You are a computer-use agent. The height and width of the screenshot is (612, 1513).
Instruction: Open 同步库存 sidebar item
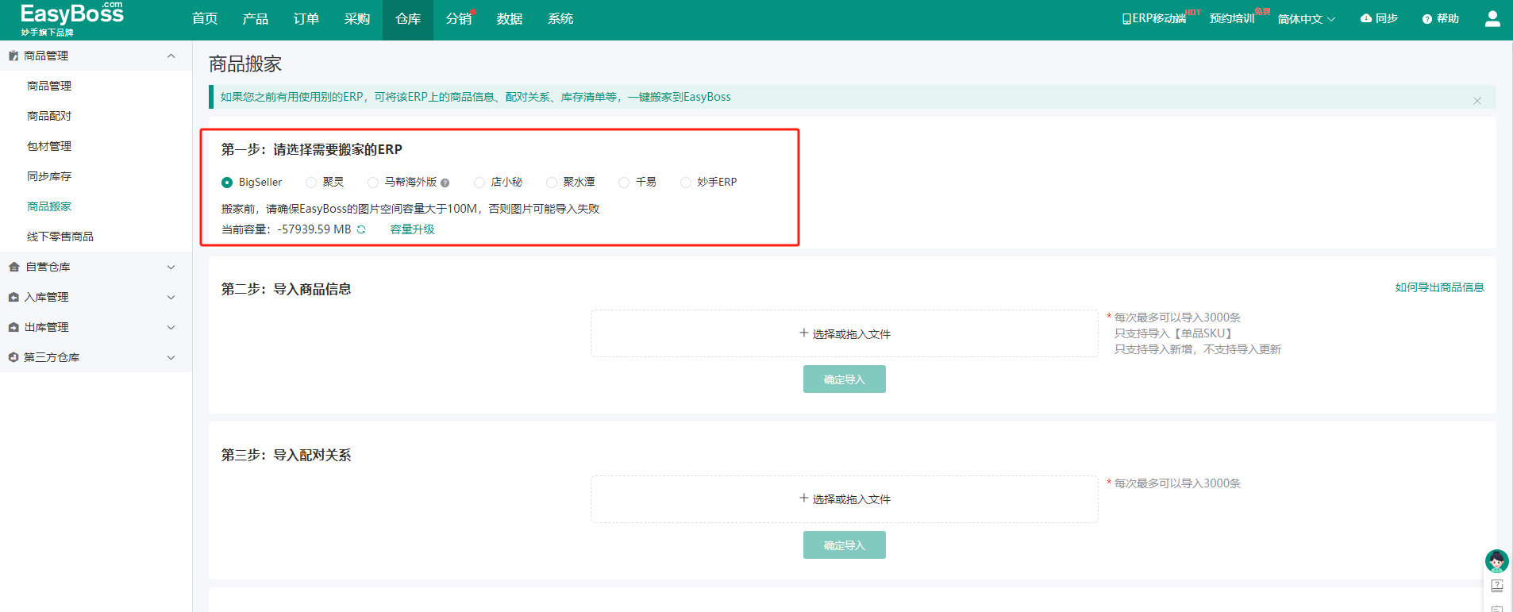pos(49,177)
